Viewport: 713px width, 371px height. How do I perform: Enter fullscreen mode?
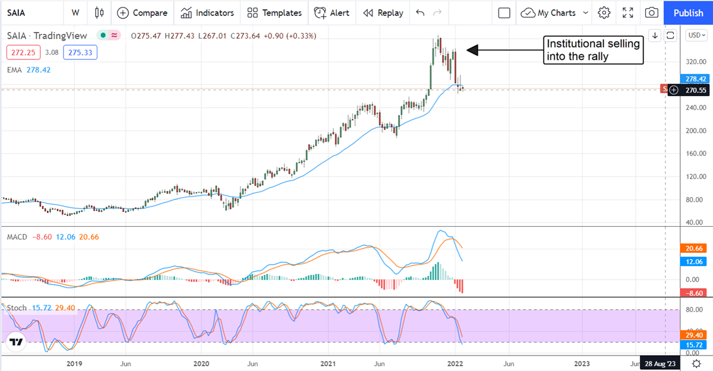click(x=628, y=12)
